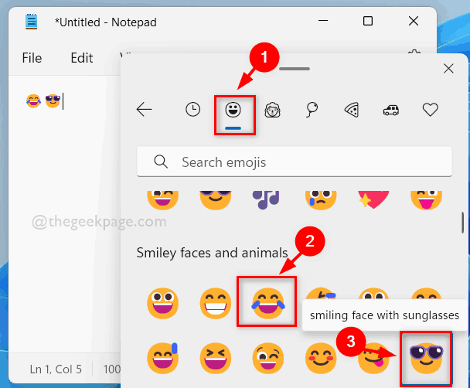Insert the grinning face with sweat drop emoji
Viewport: 470px width, 388px height.
click(x=163, y=358)
